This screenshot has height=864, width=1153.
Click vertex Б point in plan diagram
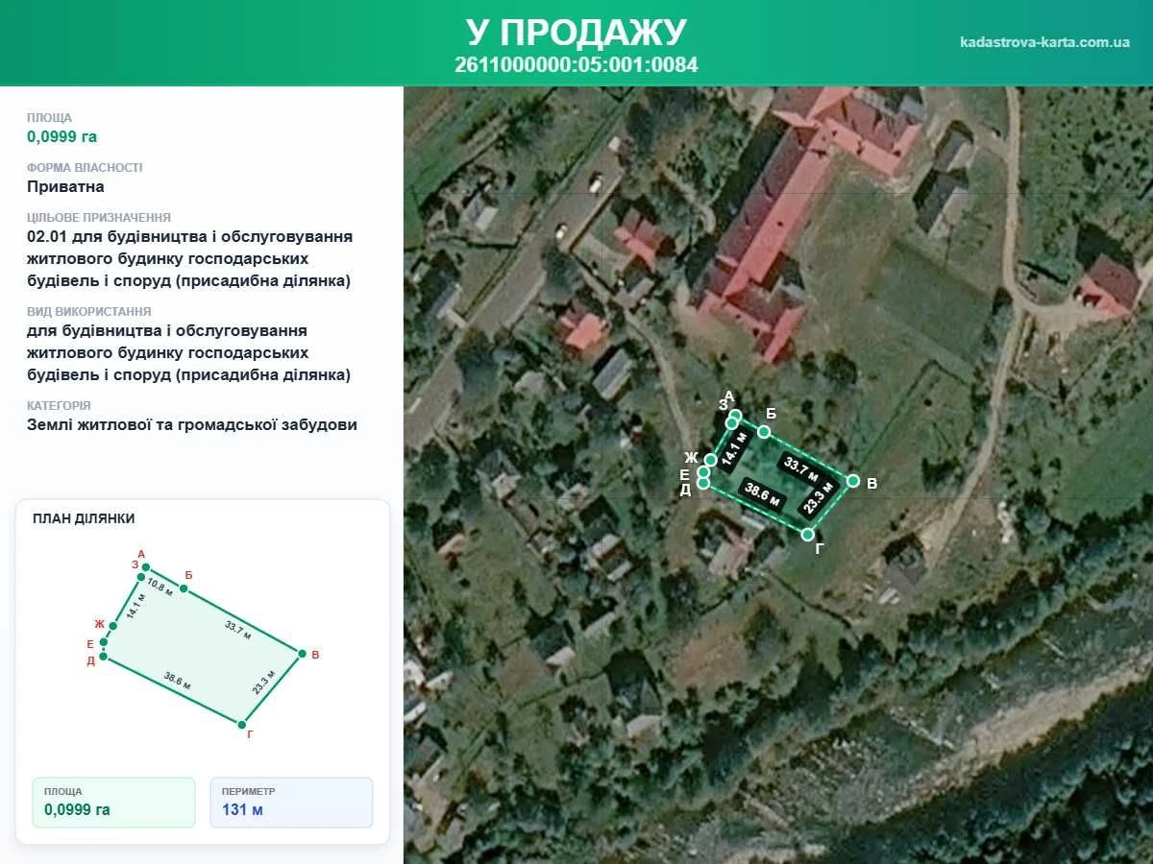[184, 588]
